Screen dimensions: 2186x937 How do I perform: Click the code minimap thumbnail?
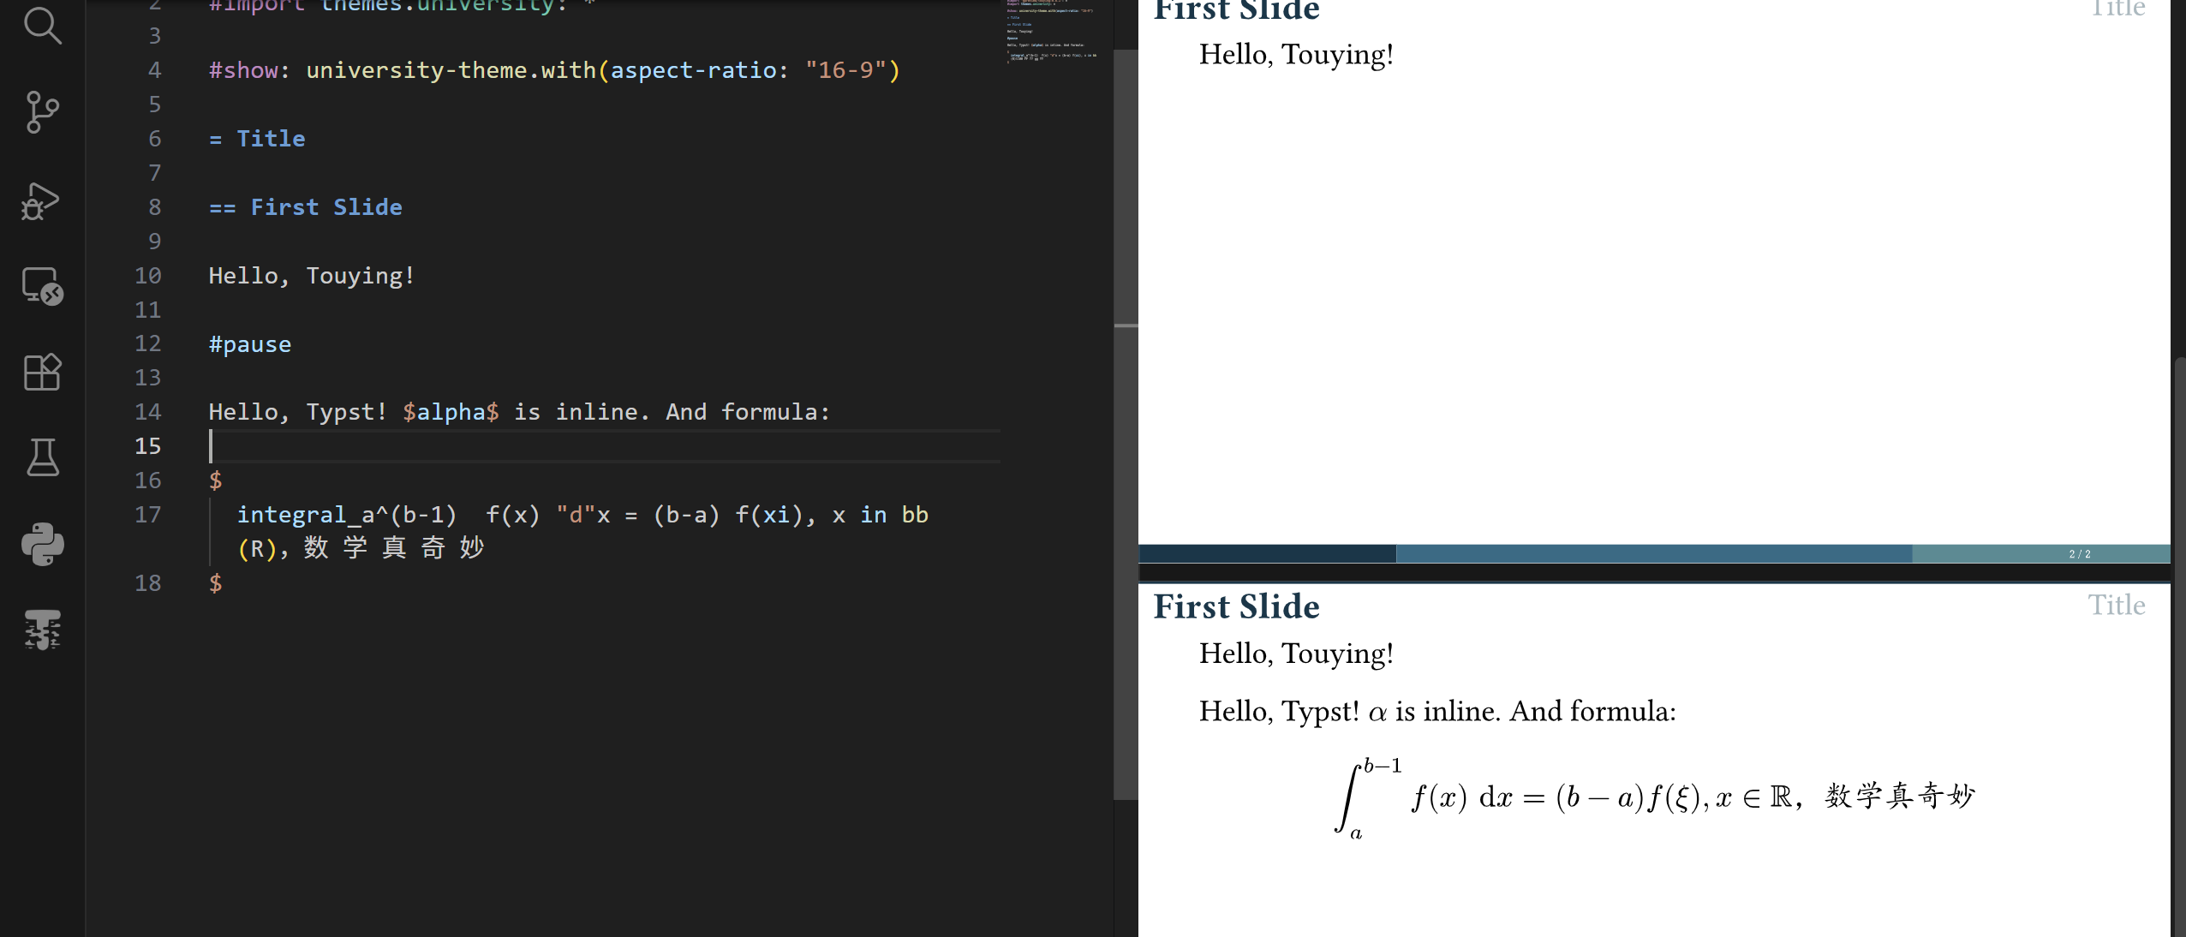1052,33
